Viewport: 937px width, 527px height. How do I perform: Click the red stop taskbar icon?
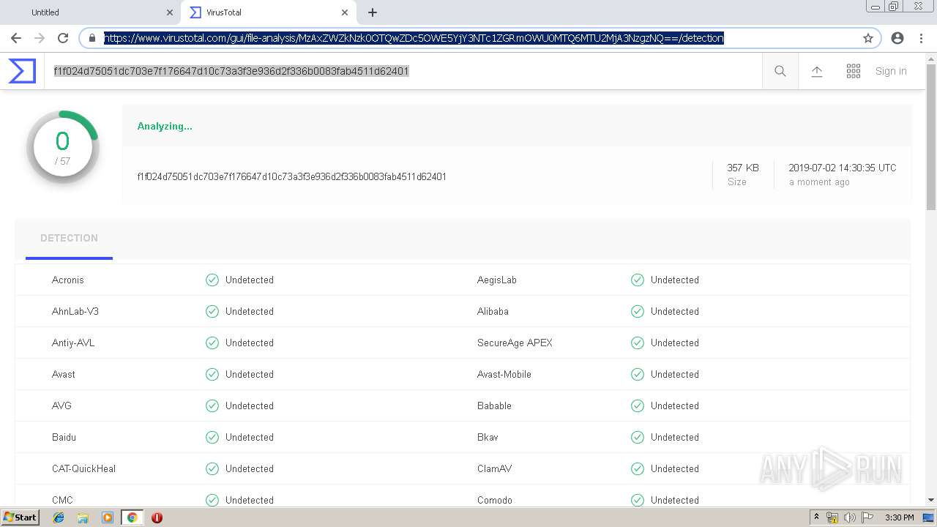pyautogui.click(x=157, y=517)
